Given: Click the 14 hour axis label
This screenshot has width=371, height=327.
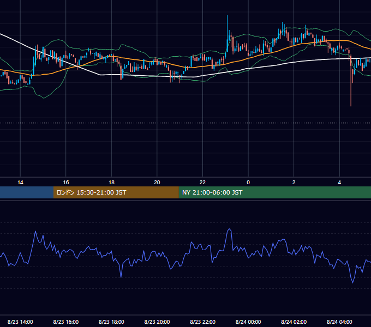Looking at the screenshot, I should (x=20, y=183).
